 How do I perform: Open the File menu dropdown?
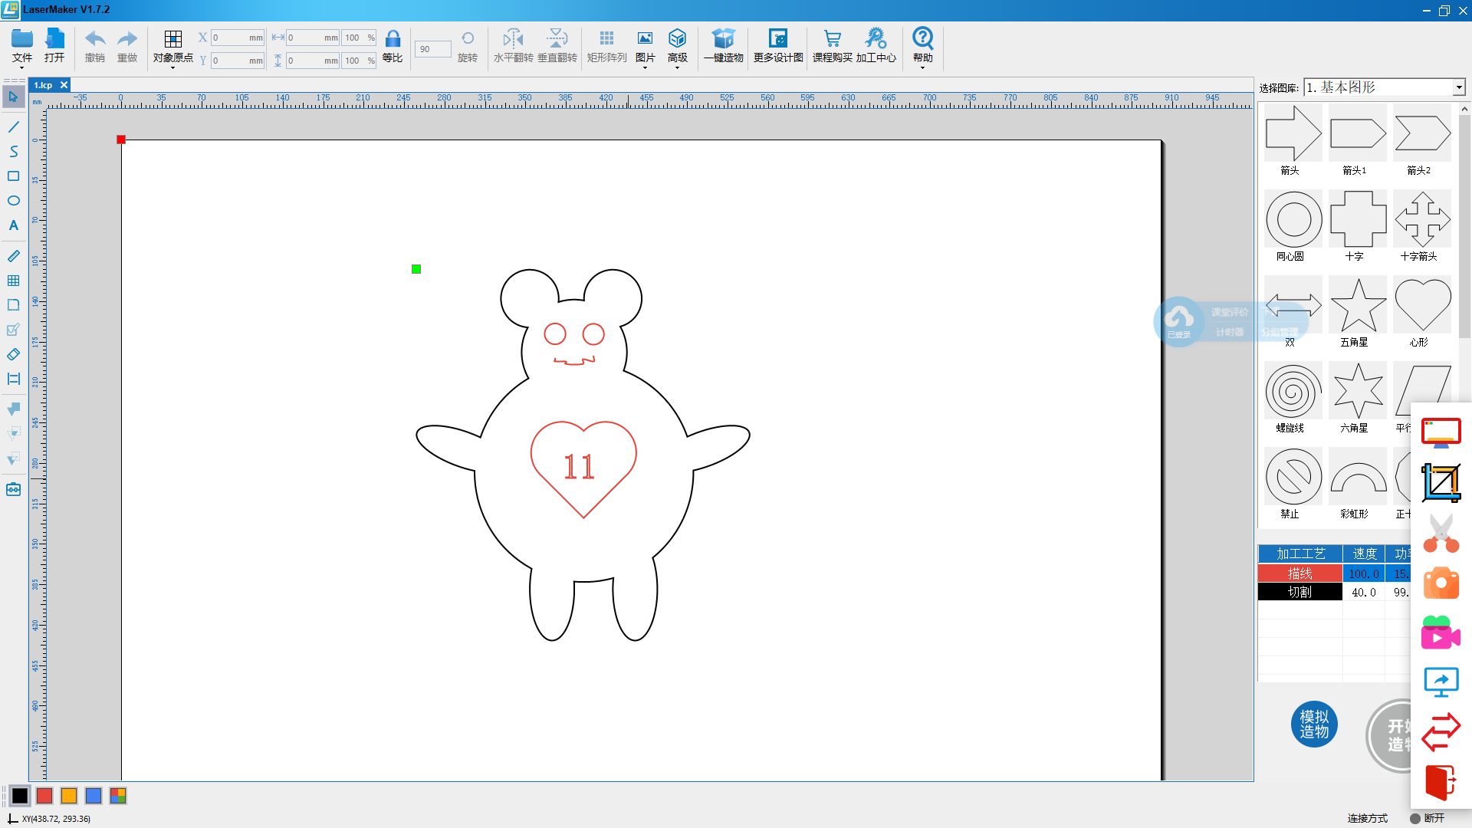coord(22,48)
